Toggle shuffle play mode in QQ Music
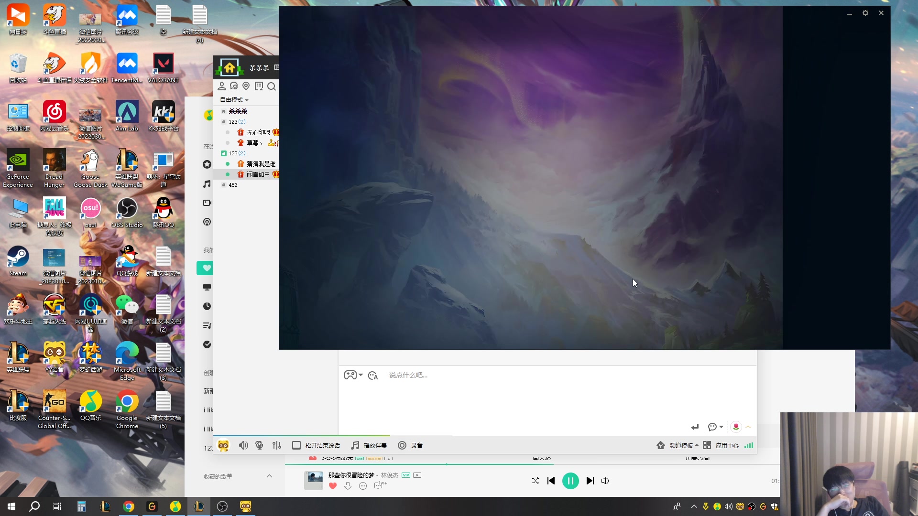This screenshot has height=516, width=918. (x=535, y=481)
